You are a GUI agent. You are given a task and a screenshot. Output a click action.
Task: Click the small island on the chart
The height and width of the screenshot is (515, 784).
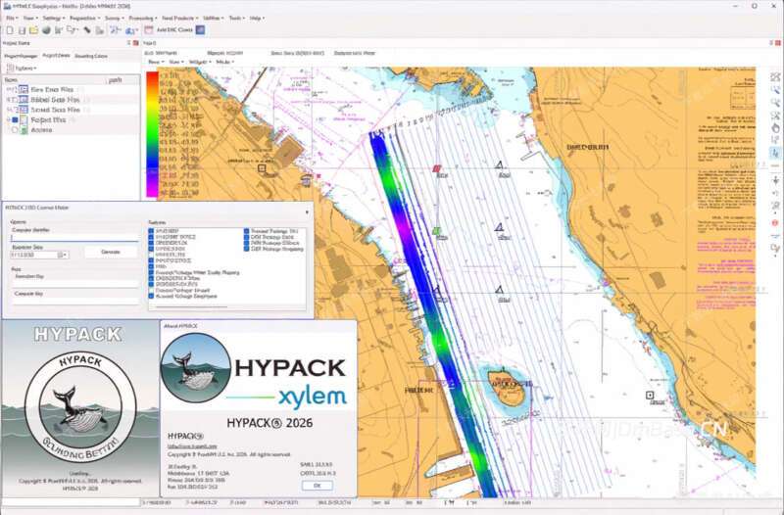pyautogui.click(x=507, y=388)
